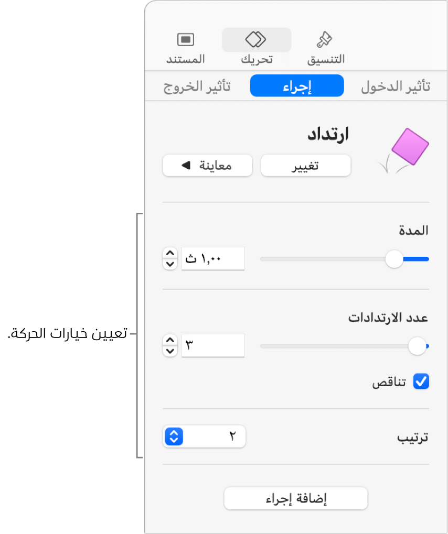The image size is (448, 534).
Task: Toggle the تناقص (Decay) checkbox
Action: (421, 382)
